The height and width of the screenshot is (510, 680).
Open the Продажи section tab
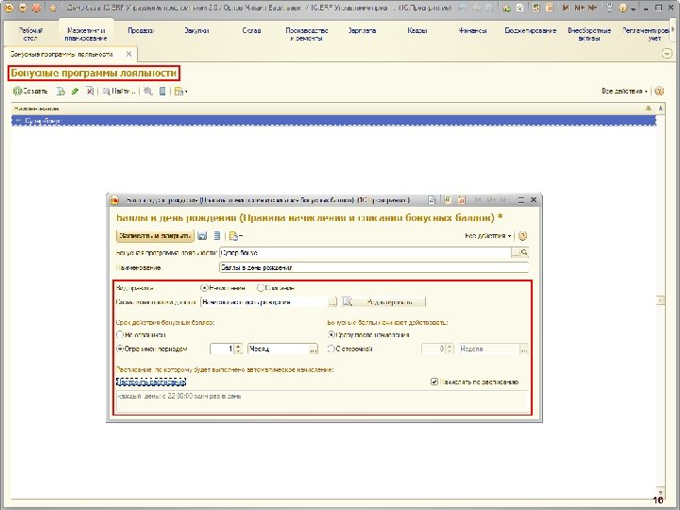coord(141,31)
